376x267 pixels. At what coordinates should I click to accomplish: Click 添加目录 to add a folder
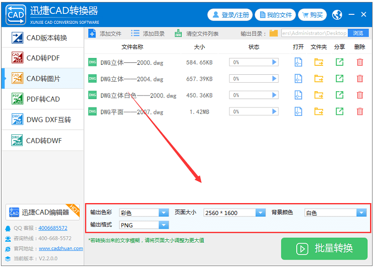148,34
